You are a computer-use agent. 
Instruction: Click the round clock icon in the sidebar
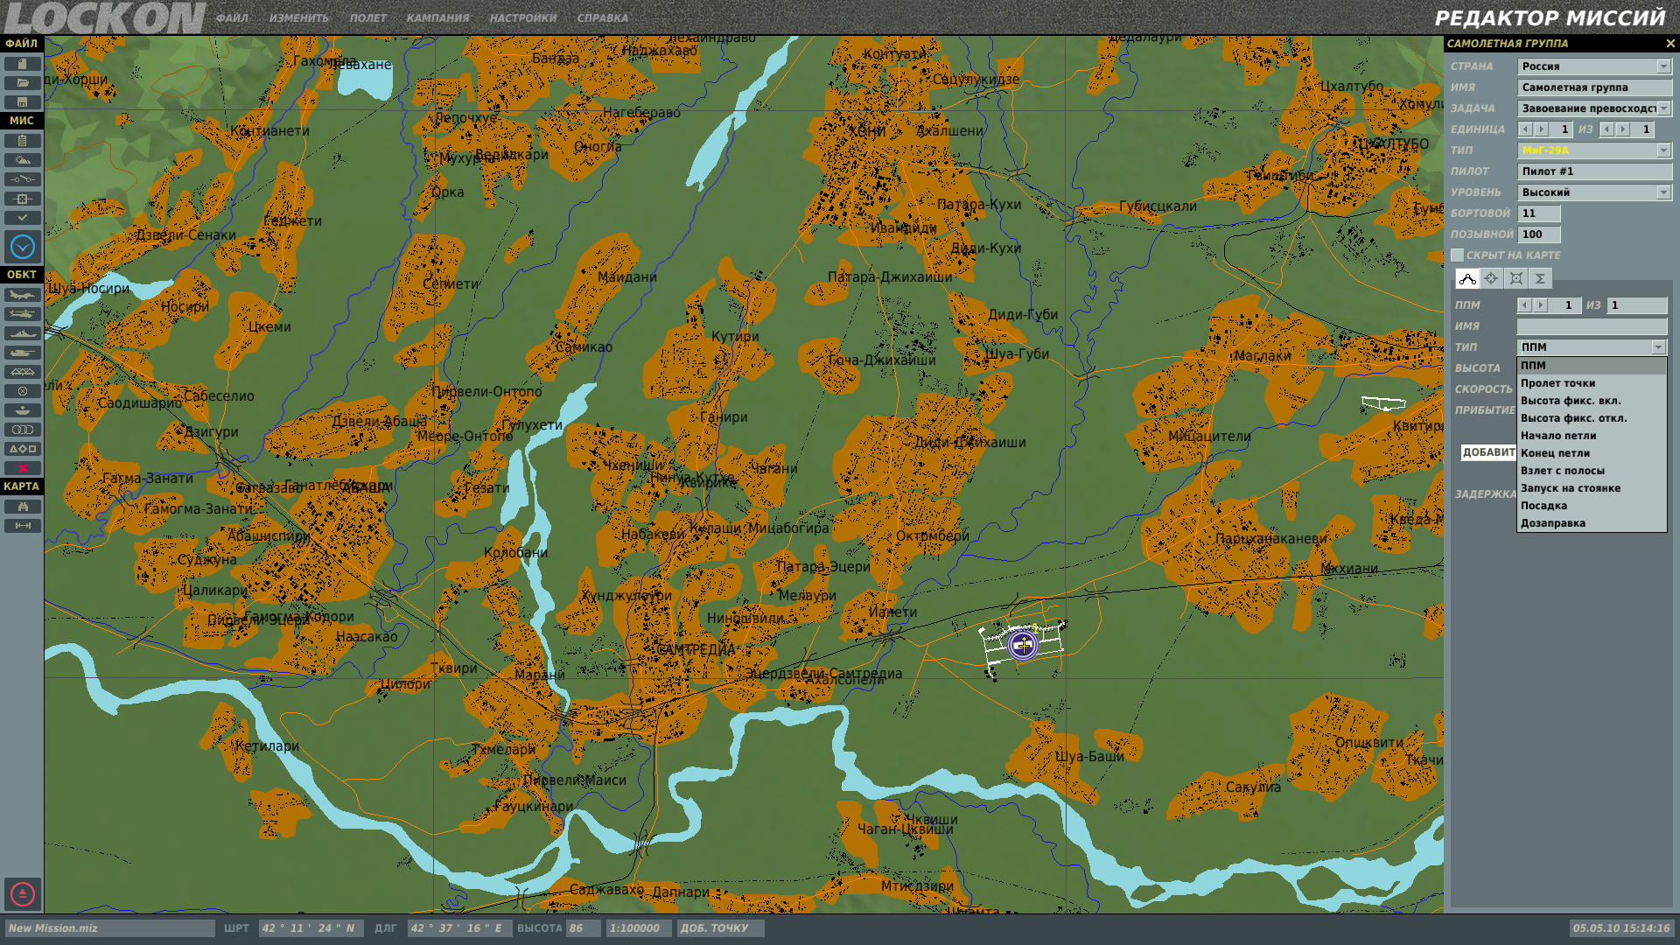click(x=23, y=247)
